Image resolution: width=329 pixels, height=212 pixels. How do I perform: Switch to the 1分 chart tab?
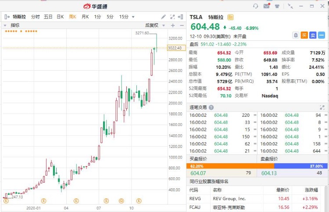(97, 17)
